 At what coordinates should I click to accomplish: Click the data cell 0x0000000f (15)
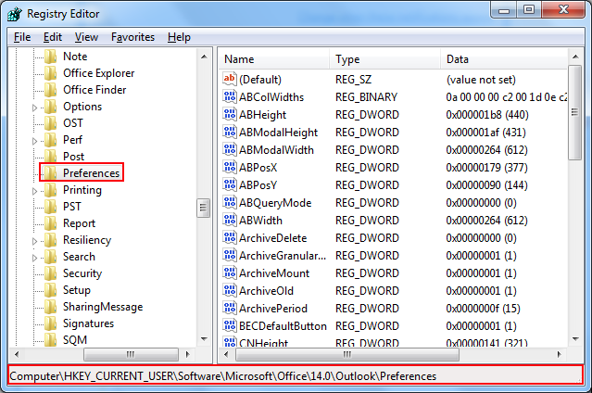pyautogui.click(x=483, y=309)
